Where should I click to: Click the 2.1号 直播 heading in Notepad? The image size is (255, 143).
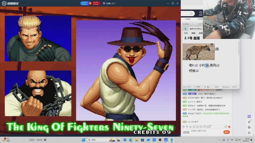192,38
